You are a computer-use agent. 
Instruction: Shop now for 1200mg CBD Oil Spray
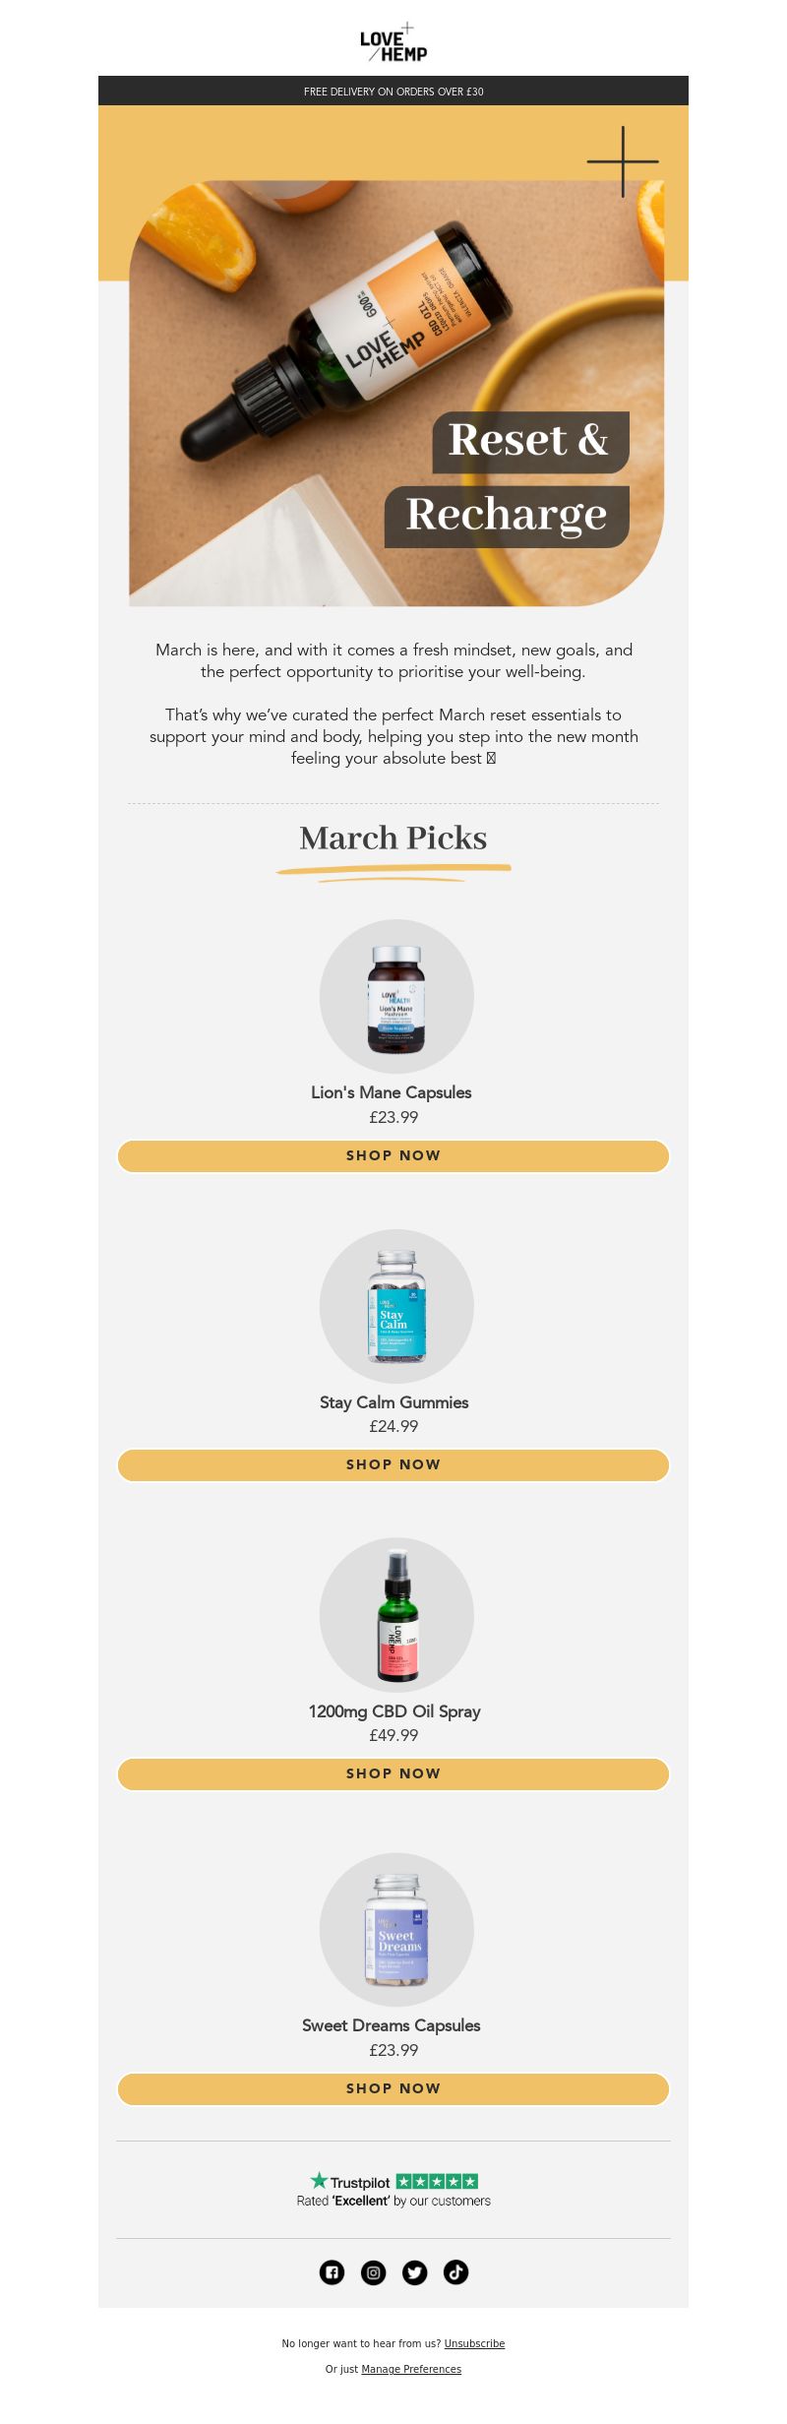(x=393, y=1773)
